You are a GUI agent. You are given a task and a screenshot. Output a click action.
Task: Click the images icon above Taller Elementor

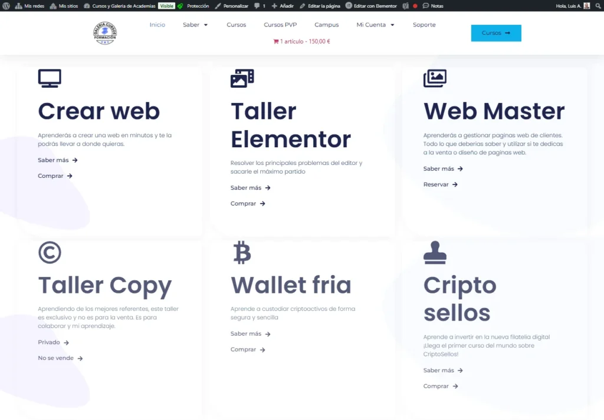tap(242, 78)
